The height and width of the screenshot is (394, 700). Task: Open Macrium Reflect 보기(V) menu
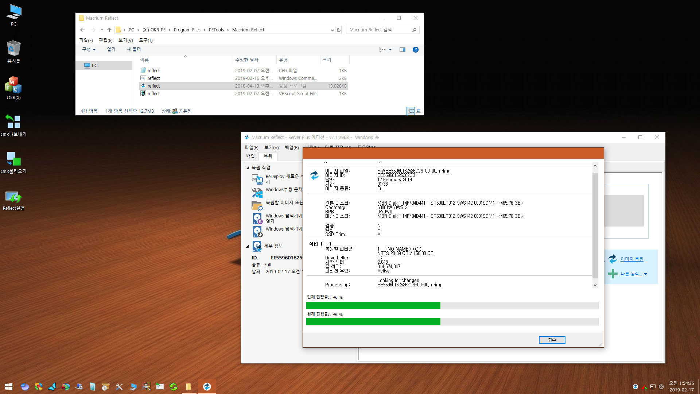pos(272,147)
